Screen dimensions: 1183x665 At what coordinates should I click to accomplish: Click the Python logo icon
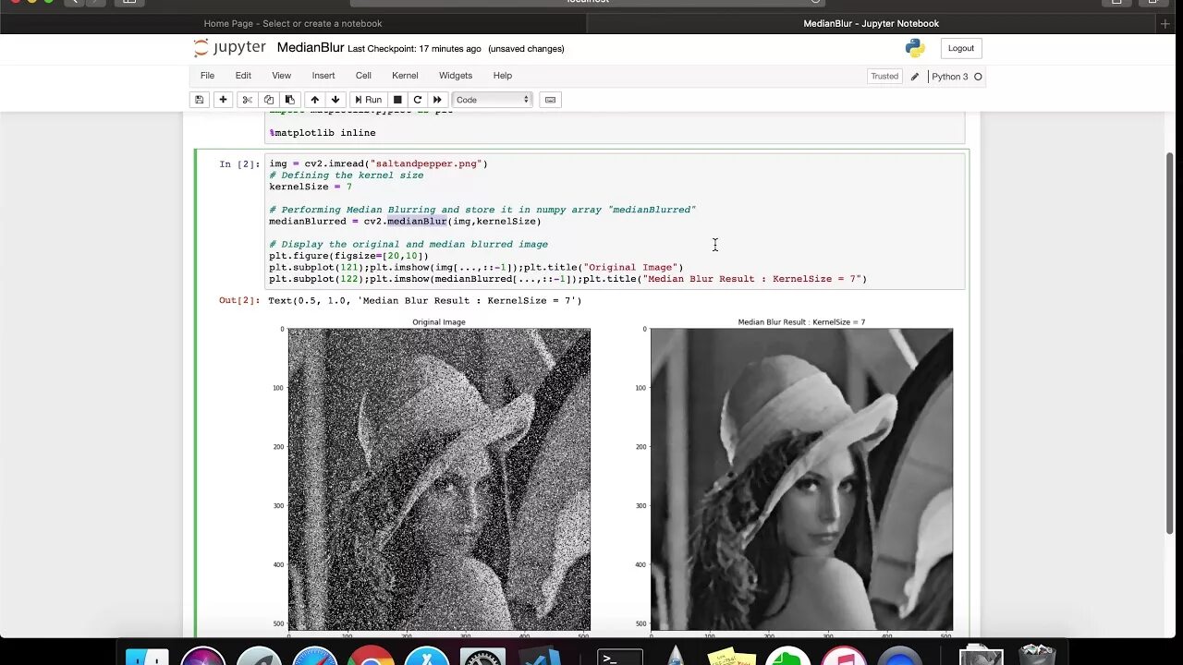(x=915, y=48)
